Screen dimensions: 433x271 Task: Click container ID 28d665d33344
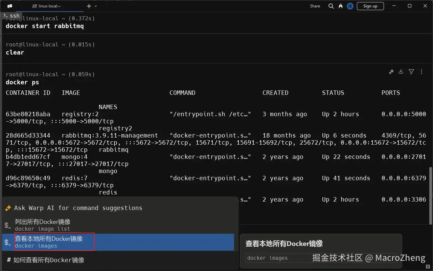tap(28, 135)
